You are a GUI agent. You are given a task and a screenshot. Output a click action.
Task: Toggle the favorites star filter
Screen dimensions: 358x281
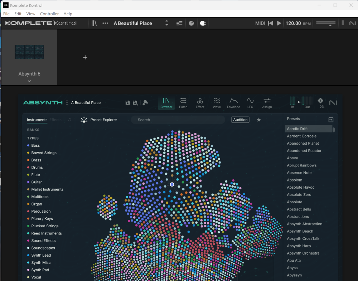coord(259,120)
